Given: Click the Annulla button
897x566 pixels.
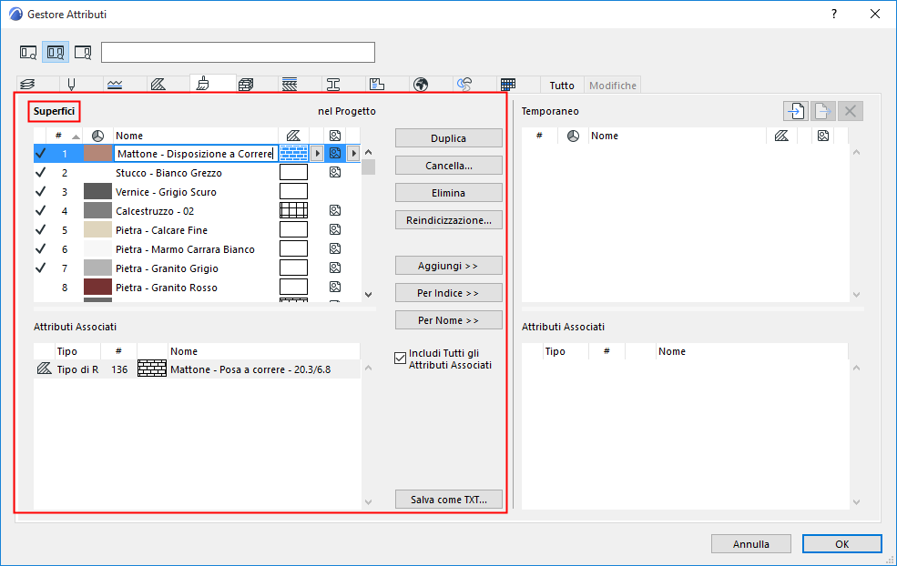Looking at the screenshot, I should click(751, 543).
